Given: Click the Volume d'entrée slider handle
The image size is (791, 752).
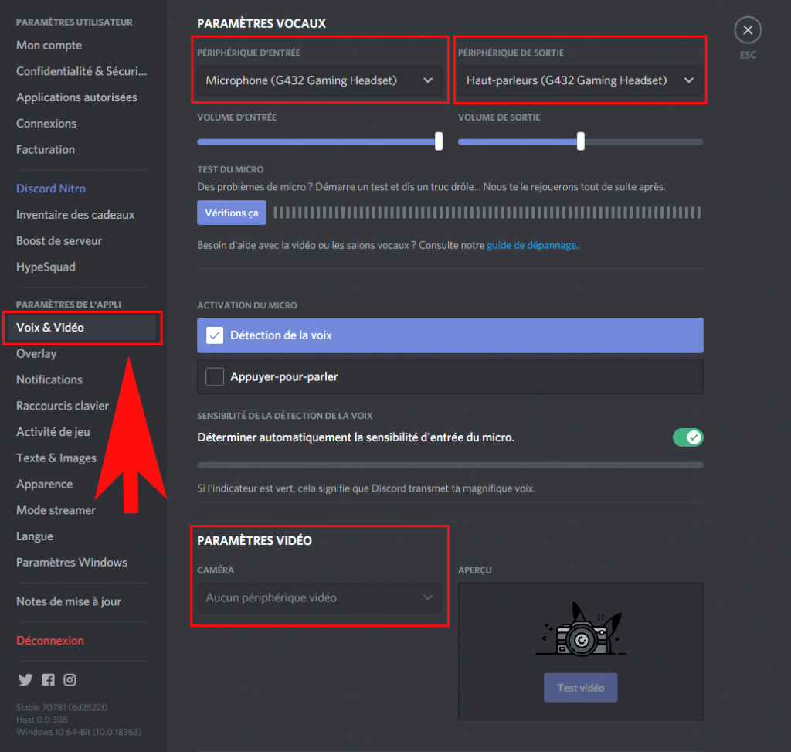Looking at the screenshot, I should pyautogui.click(x=439, y=141).
